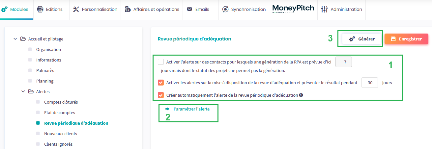This screenshot has height=149, width=432.
Task: Click the Générer button
Action: (362, 39)
